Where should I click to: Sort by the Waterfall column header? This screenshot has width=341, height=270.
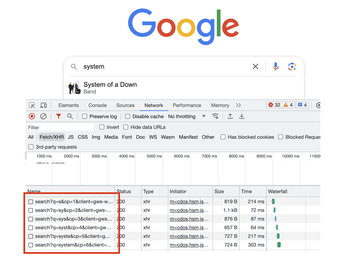(x=293, y=191)
